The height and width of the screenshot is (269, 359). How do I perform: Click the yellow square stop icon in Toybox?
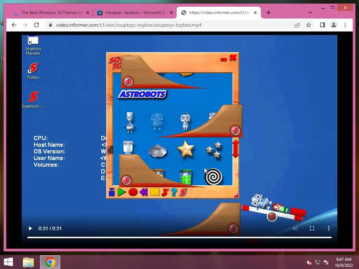155,192
